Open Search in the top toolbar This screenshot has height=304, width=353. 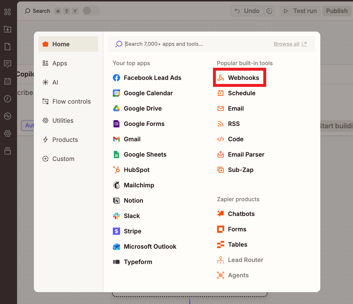pyautogui.click(x=37, y=11)
